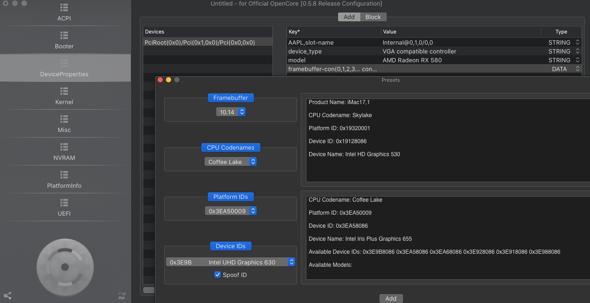Click the Add button in Presets window
The height and width of the screenshot is (303, 590).
pos(391,298)
